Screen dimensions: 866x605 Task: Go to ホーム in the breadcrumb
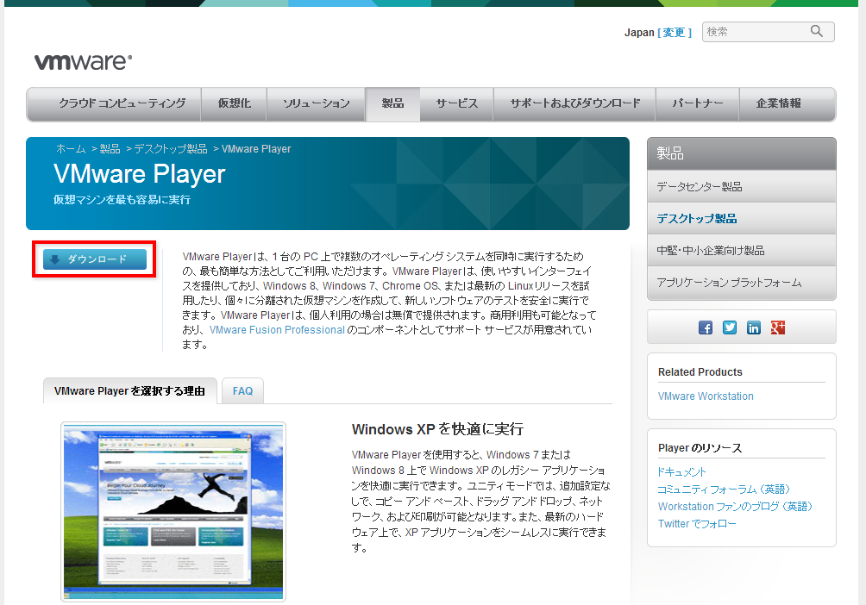point(71,149)
